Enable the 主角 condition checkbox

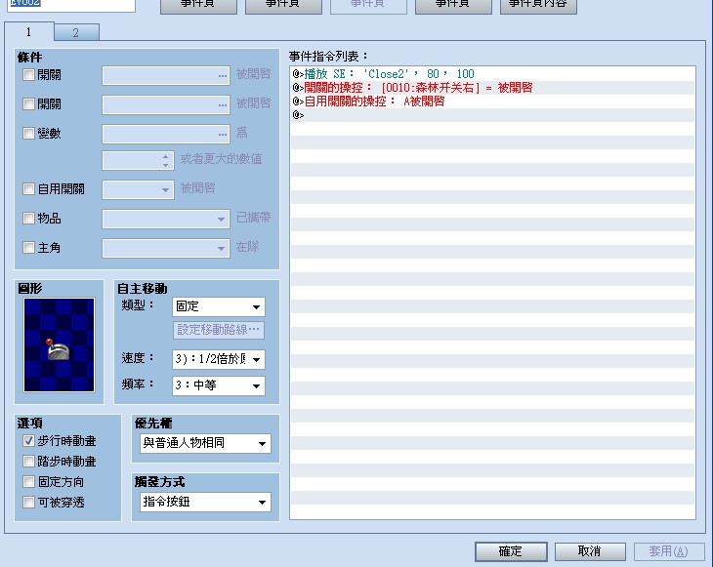pos(28,248)
